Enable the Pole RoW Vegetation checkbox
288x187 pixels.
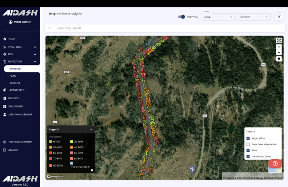(248, 145)
